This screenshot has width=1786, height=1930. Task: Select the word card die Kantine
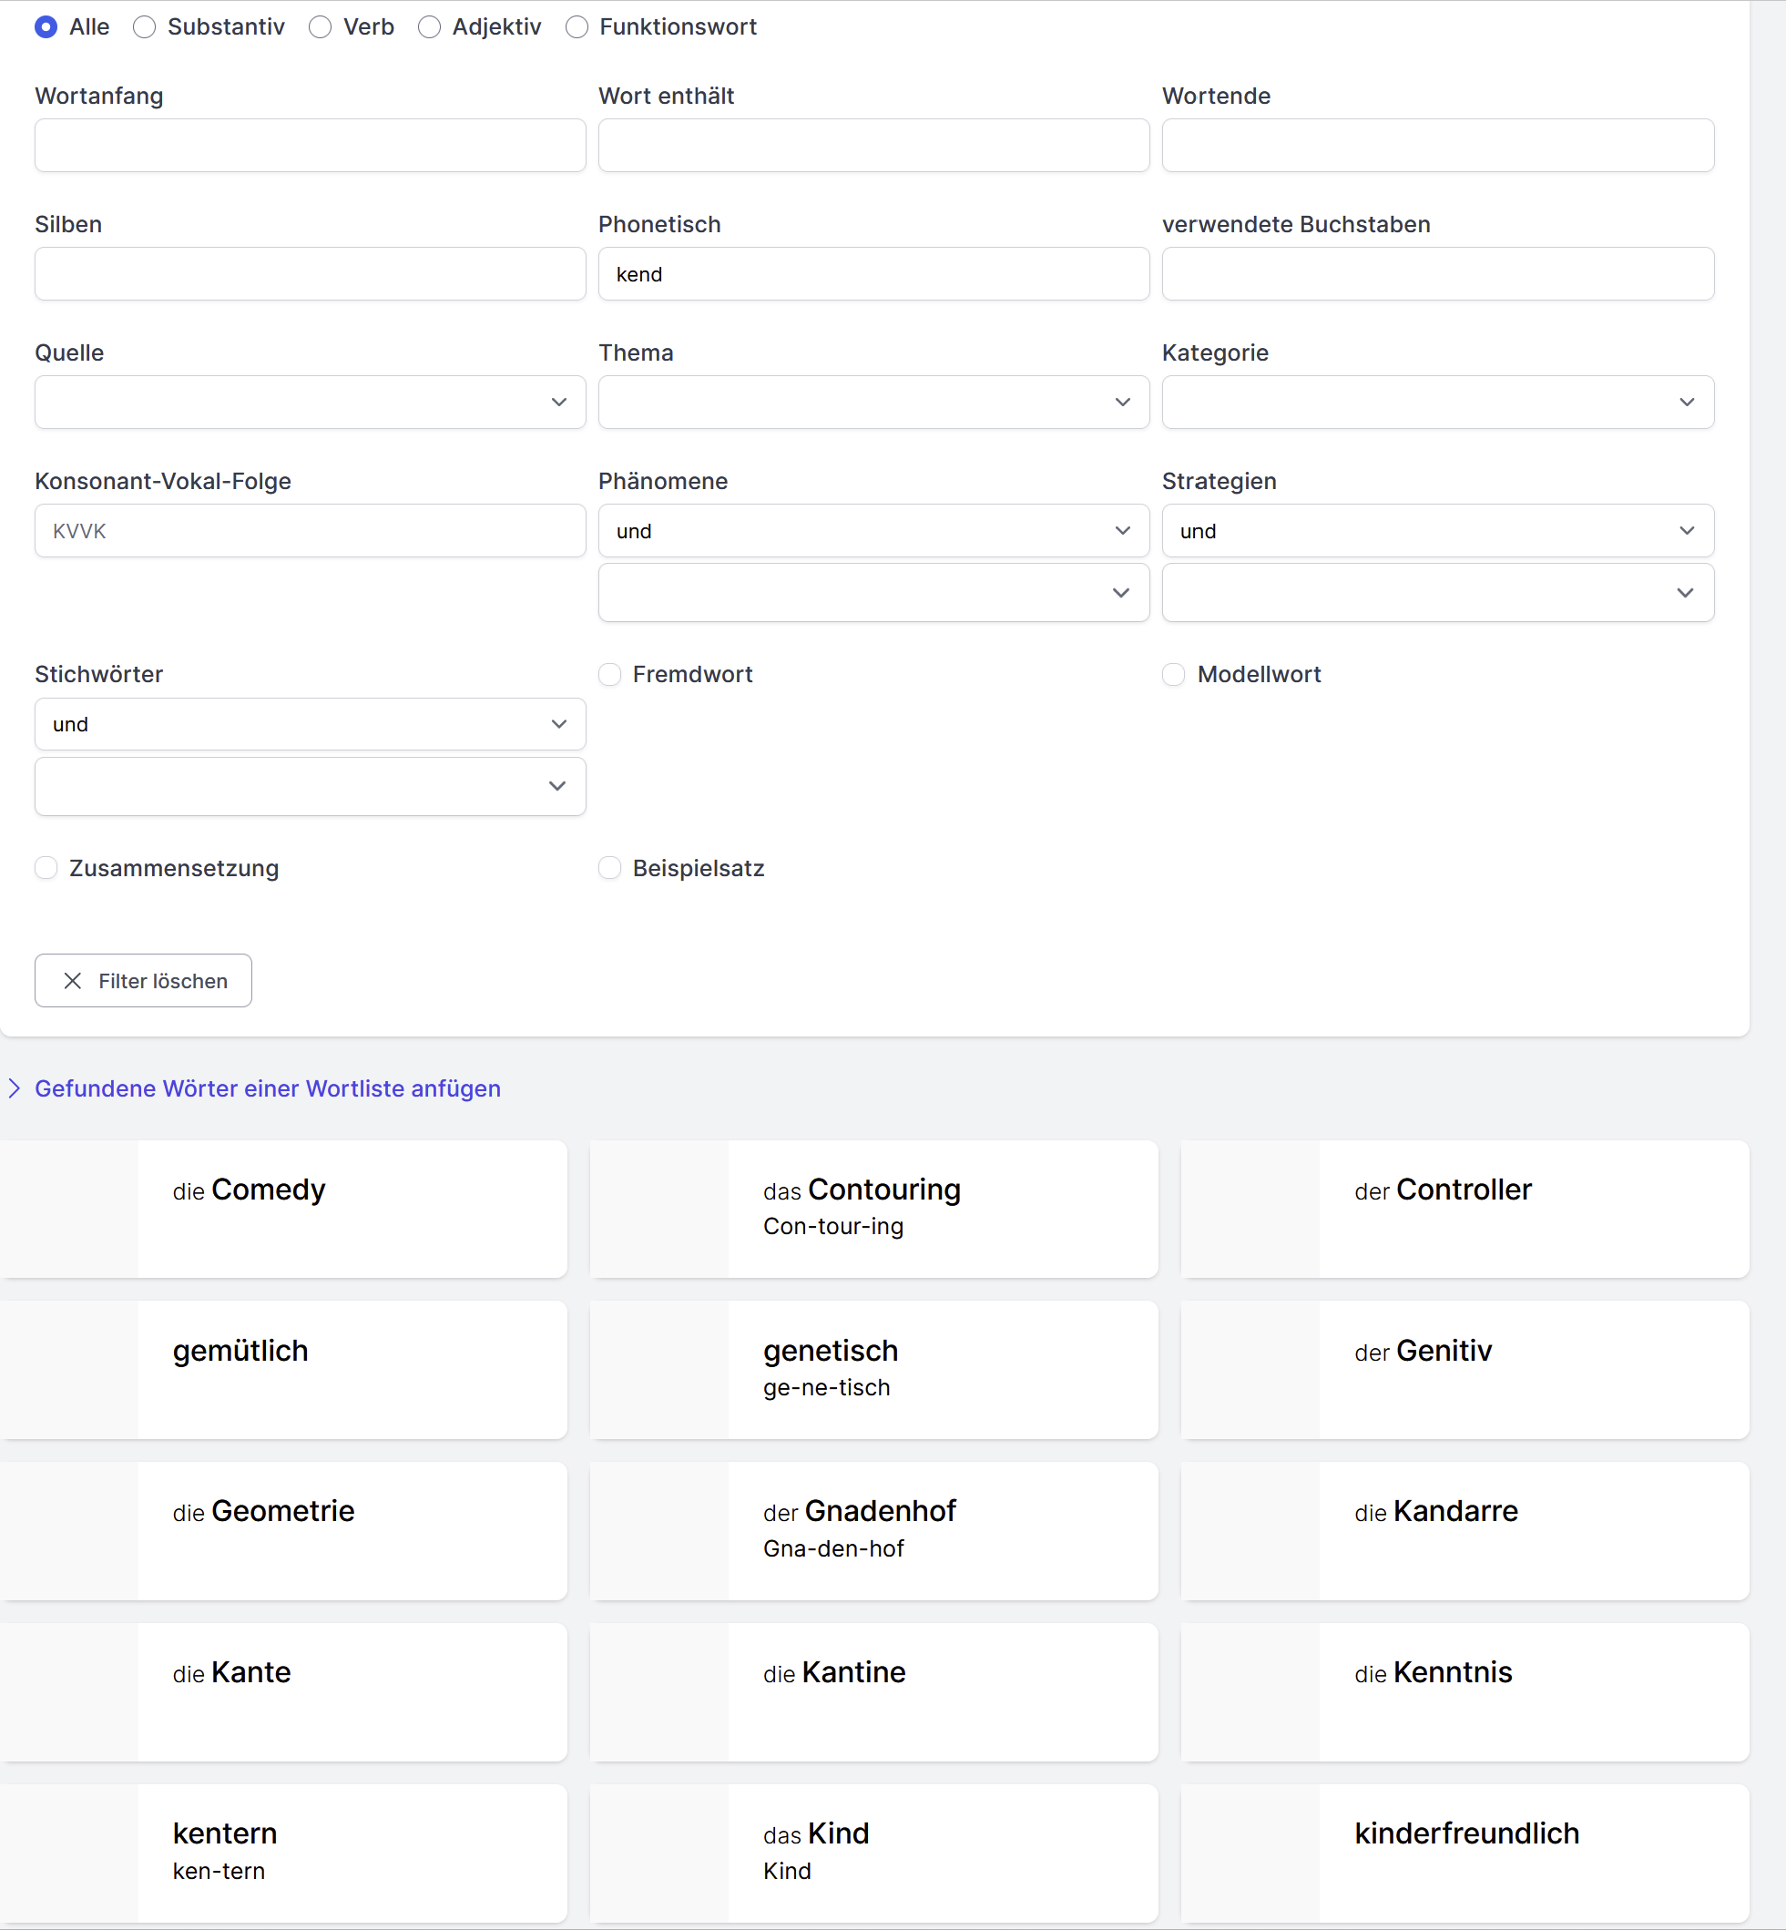click(873, 1692)
